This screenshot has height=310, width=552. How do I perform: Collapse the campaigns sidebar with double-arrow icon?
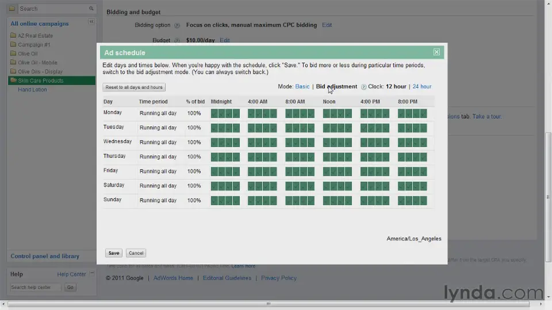click(x=91, y=22)
